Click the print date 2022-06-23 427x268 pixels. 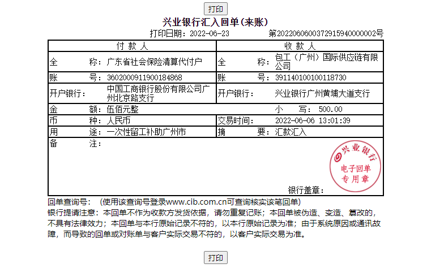click(x=210, y=33)
